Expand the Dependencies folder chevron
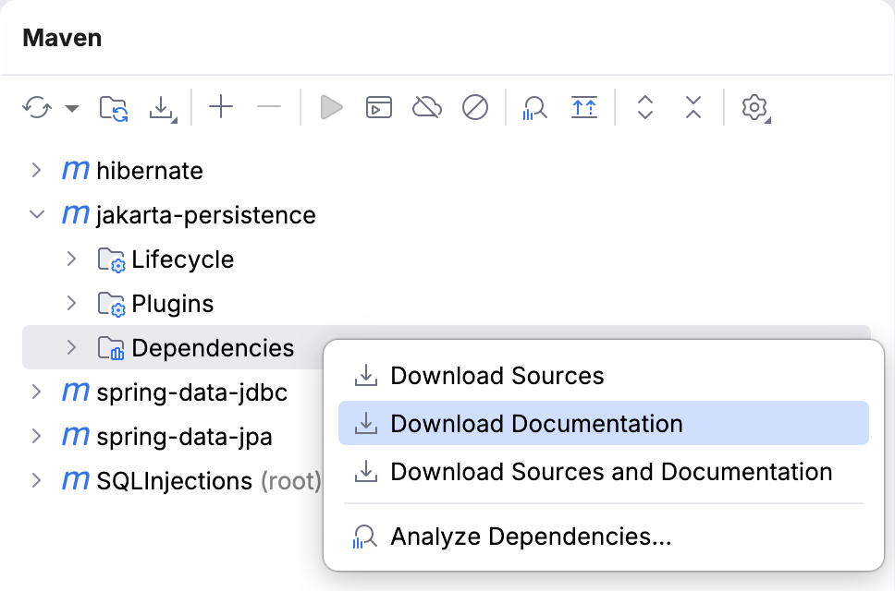 coord(71,347)
